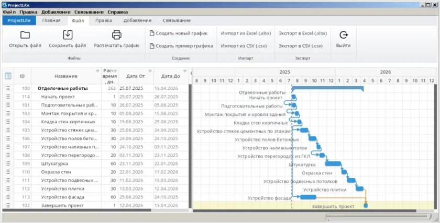Select task name Монтаж покрытия и кр...
This screenshot has width=440, height=223.
click(70, 113)
